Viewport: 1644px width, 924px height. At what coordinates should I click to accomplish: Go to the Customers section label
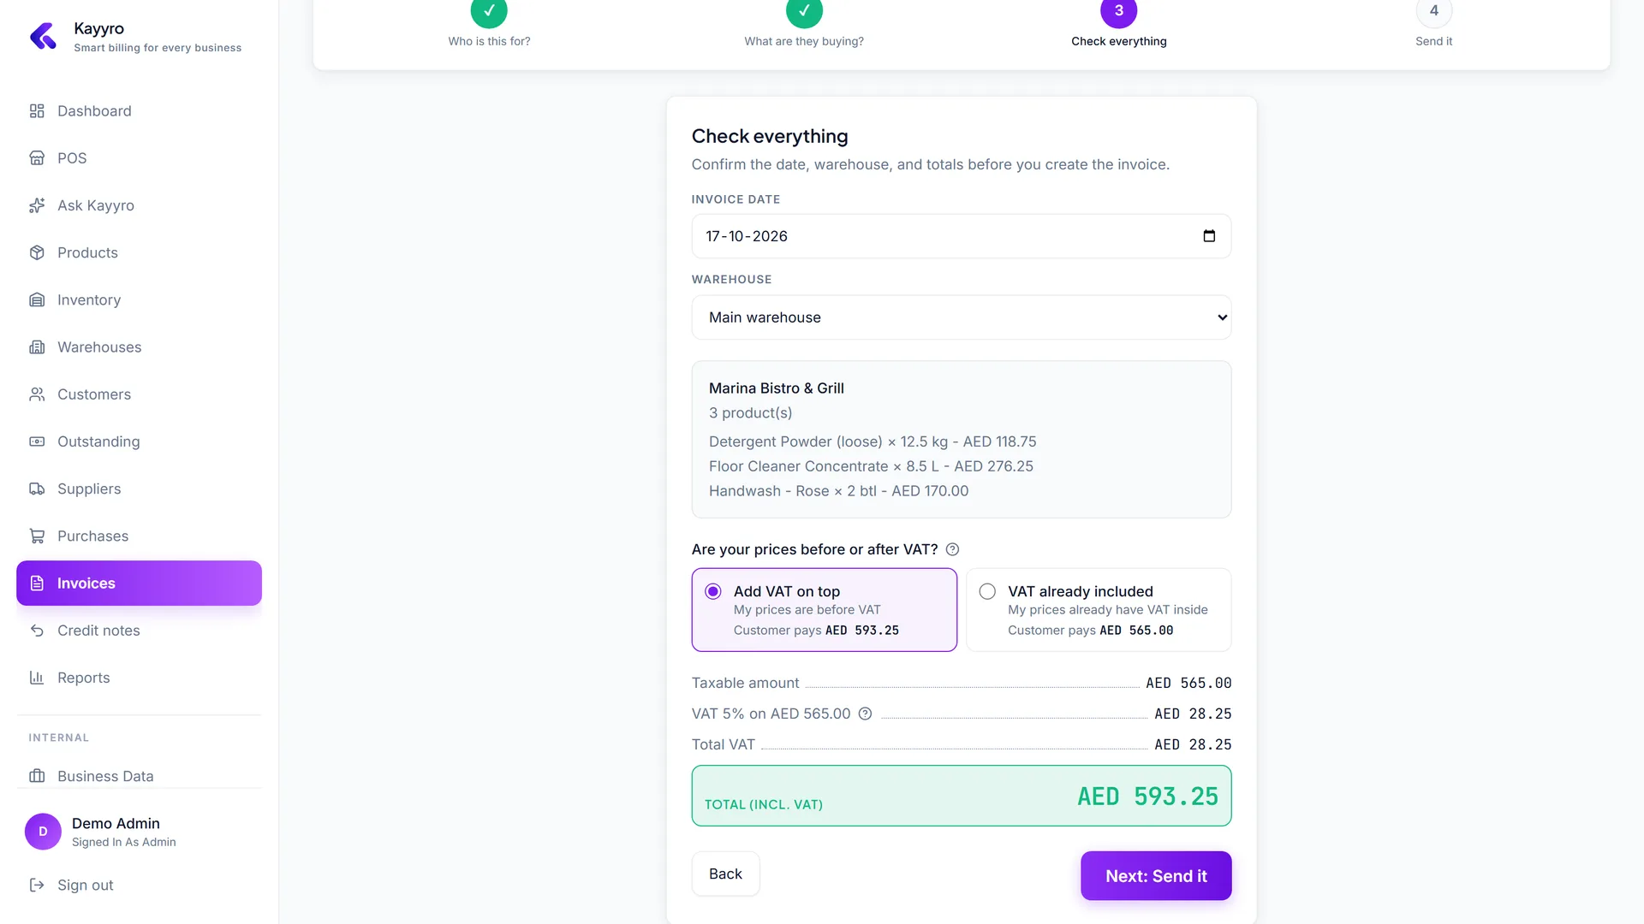(94, 394)
